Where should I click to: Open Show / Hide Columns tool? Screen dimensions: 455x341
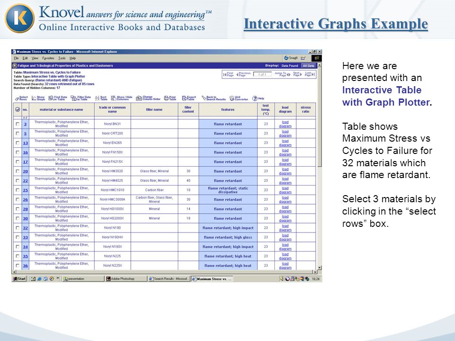(122, 99)
